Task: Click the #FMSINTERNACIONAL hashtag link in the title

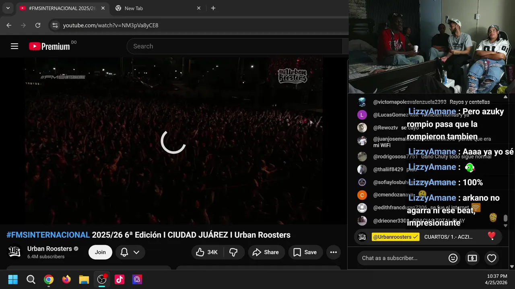Action: pyautogui.click(x=48, y=235)
